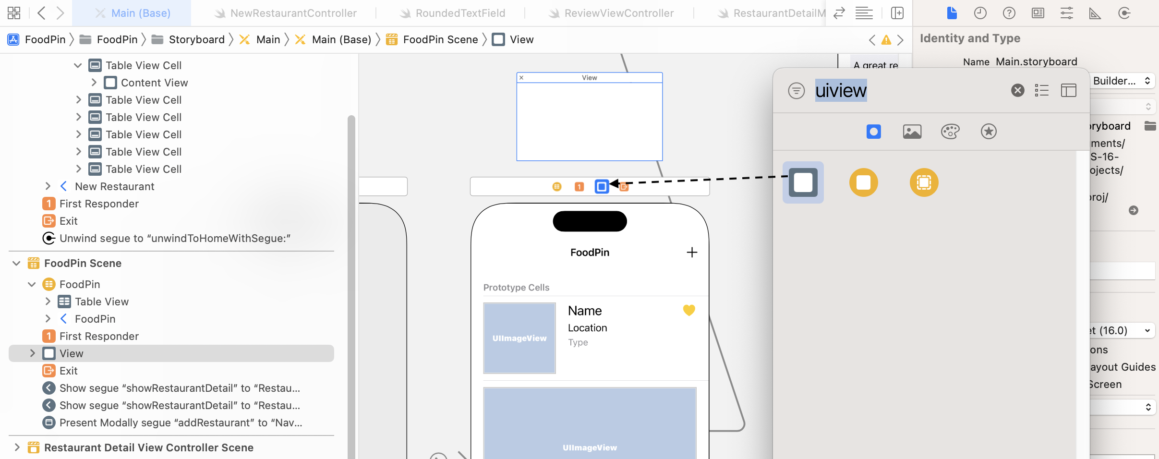Clear the uiview search query
The height and width of the screenshot is (459, 1159).
click(1017, 90)
